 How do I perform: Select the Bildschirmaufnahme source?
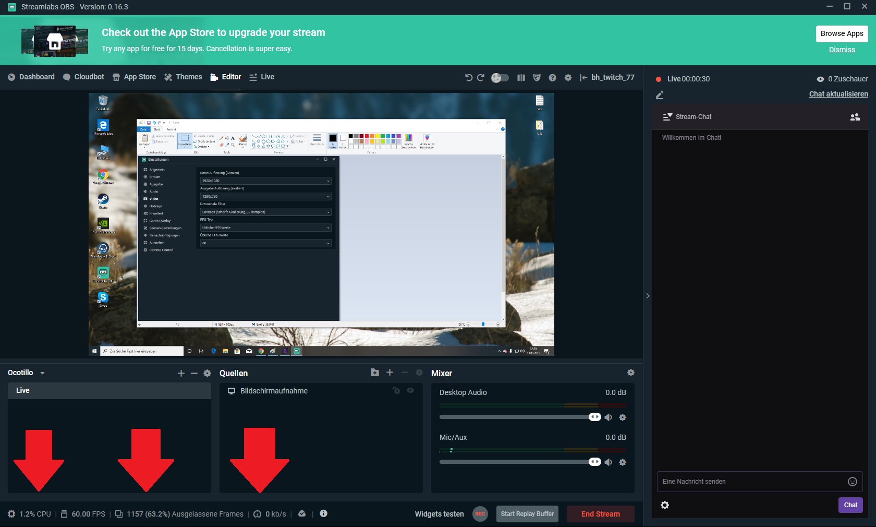point(321,391)
